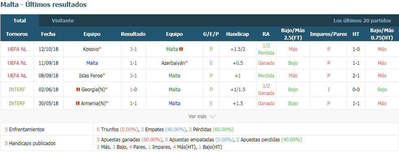Click the red card icon beside Georgia(N)
The width and height of the screenshot is (399, 152).
point(78,90)
